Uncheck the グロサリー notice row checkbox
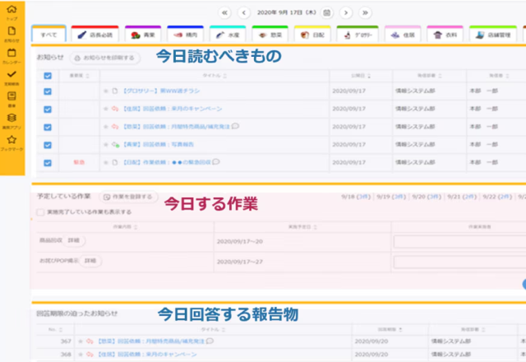Image resolution: width=526 pixels, height=362 pixels. click(47, 91)
